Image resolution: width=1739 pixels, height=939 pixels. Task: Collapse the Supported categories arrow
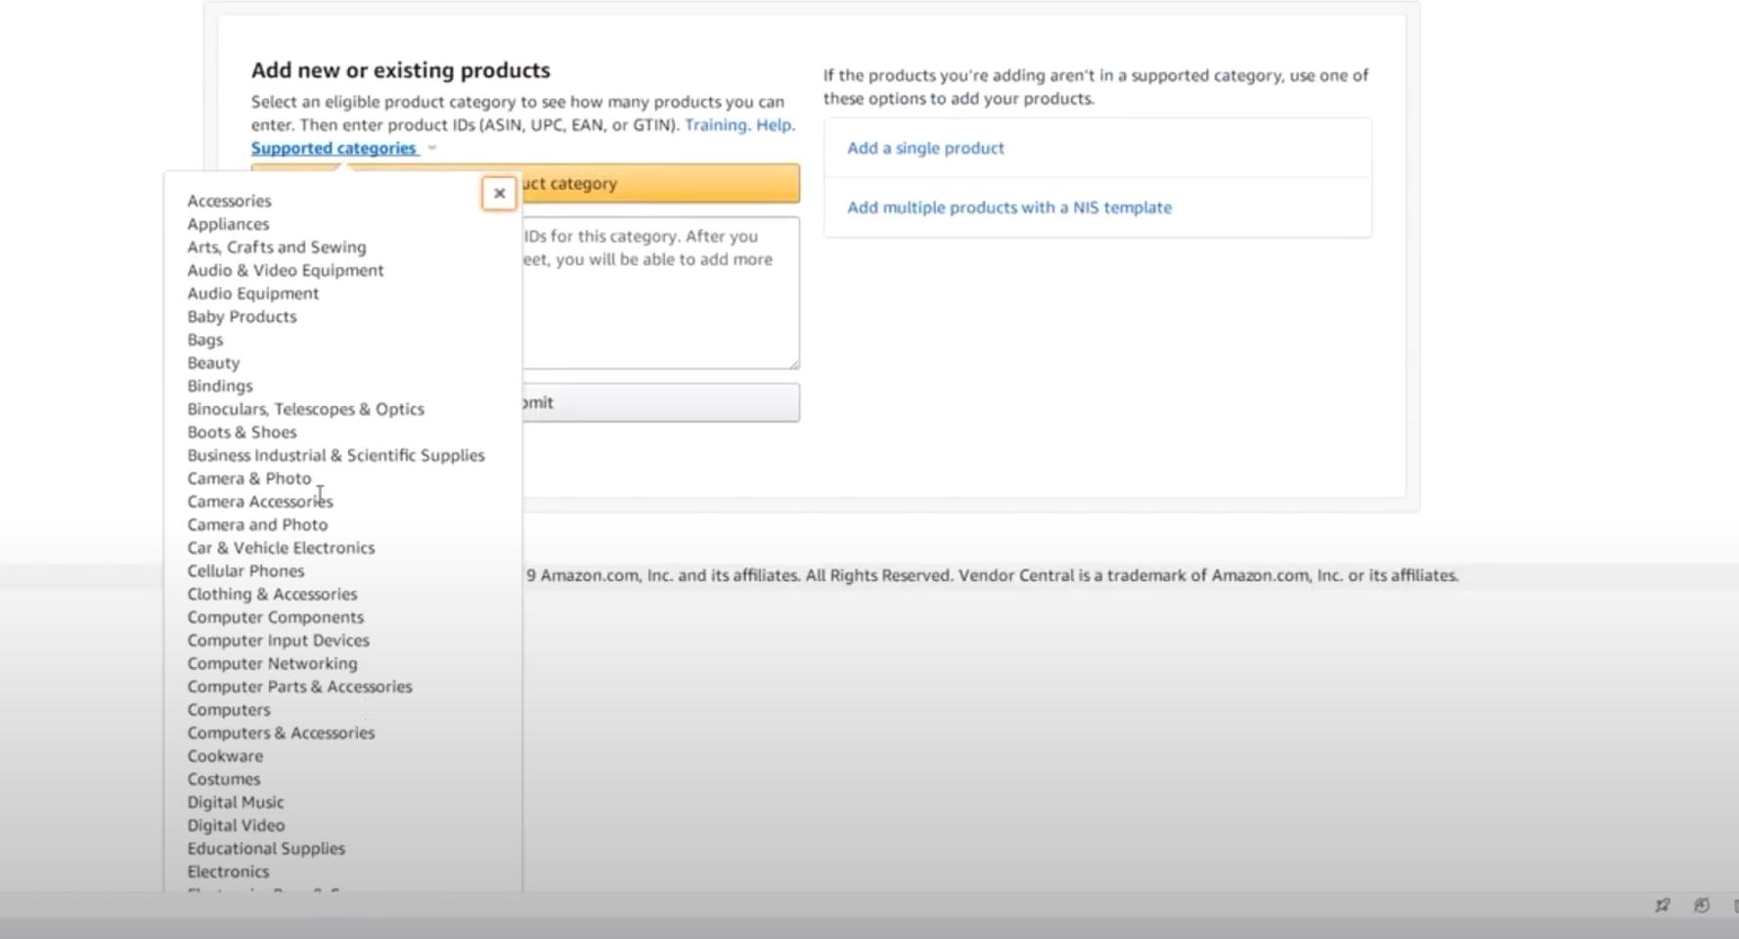[432, 149]
